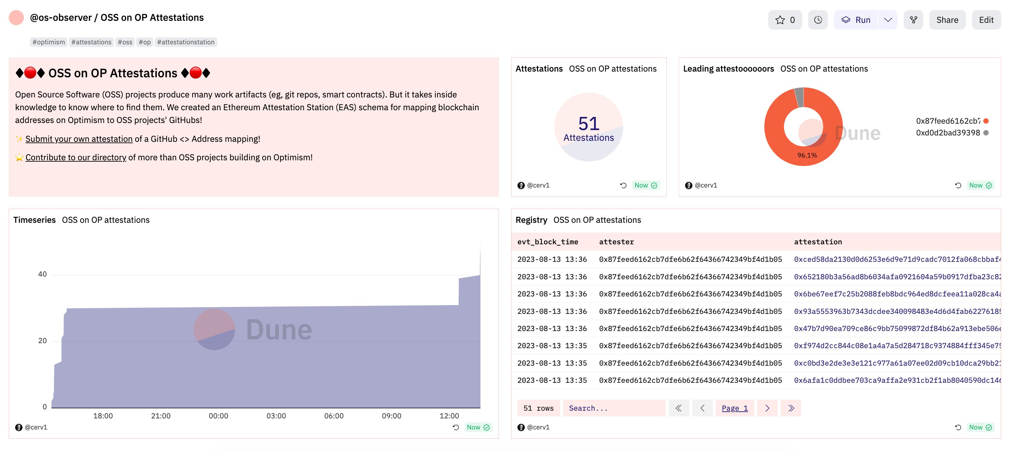Go to next Registry page
The width and height of the screenshot is (1012, 451).
pos(767,408)
